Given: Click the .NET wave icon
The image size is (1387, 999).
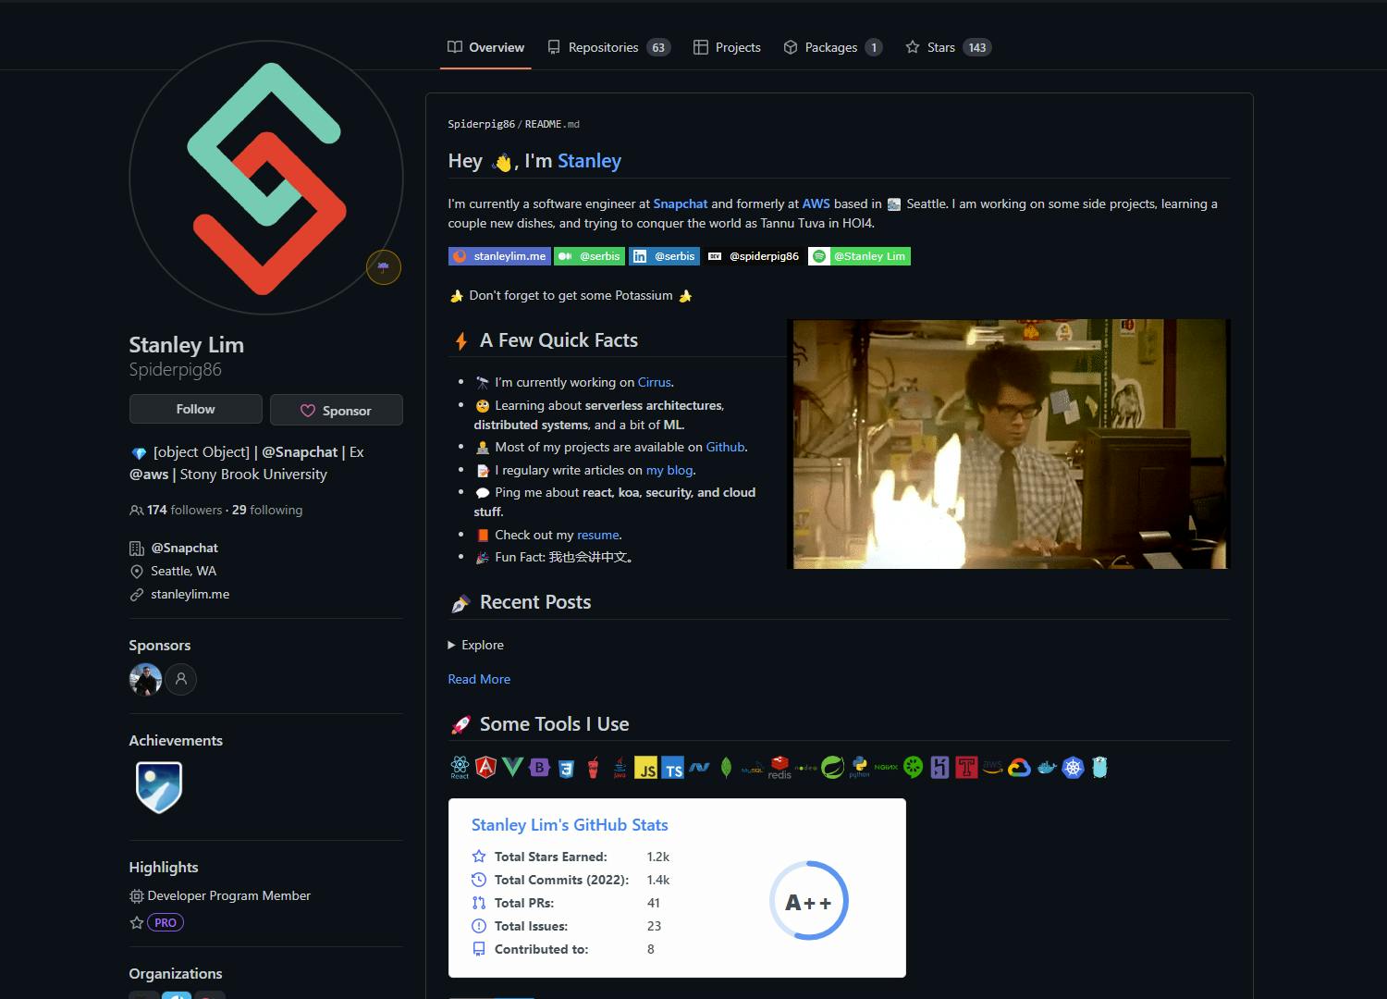Looking at the screenshot, I should tap(700, 768).
